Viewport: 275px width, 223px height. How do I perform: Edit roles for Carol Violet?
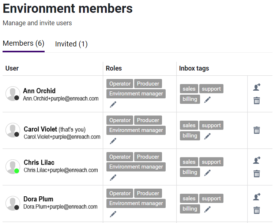113,141
